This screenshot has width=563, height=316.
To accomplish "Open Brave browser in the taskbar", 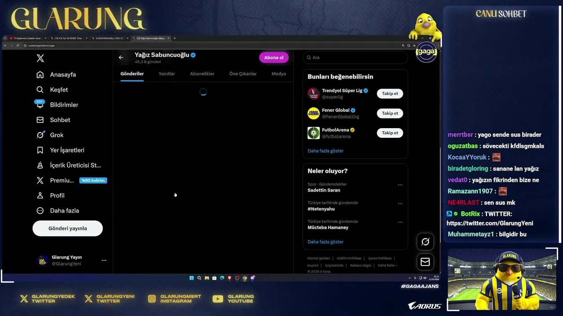I will point(230,278).
